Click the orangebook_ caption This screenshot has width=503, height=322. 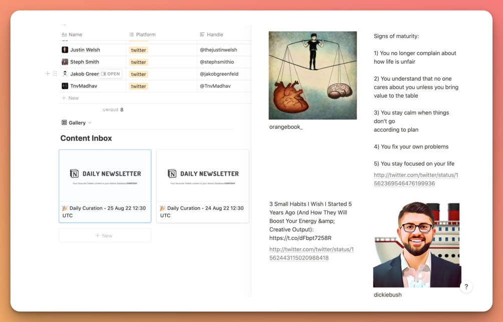[x=286, y=127]
